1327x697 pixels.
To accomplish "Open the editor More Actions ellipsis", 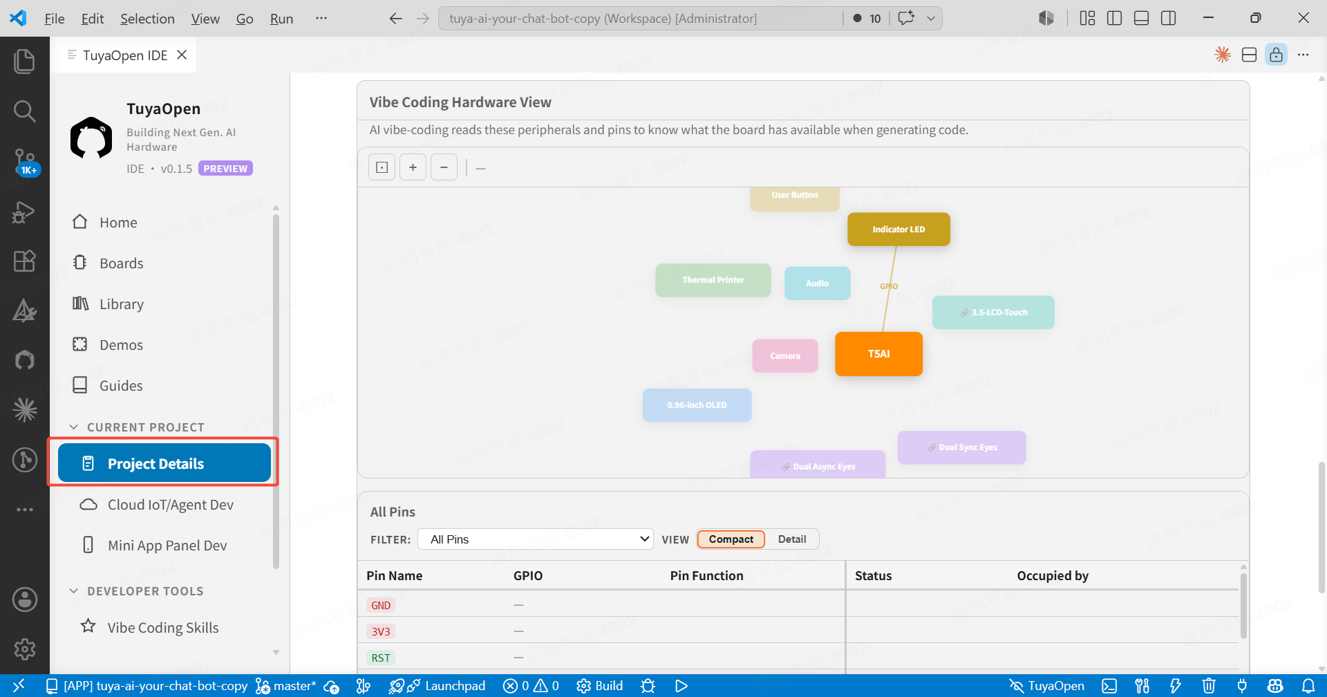I will 1303,55.
